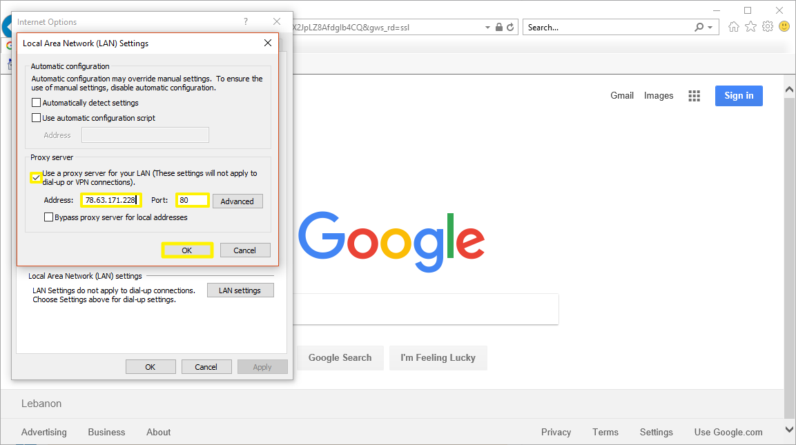Click the refresh icon in address bar

pos(510,28)
